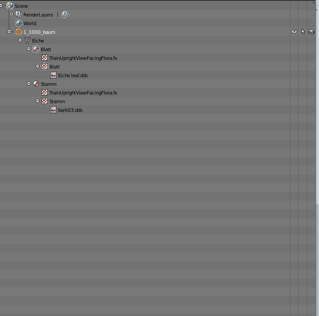Image resolution: width=319 pixels, height=316 pixels.
Task: Select the Eiche leaf.dds label
Action: pyautogui.click(x=73, y=75)
